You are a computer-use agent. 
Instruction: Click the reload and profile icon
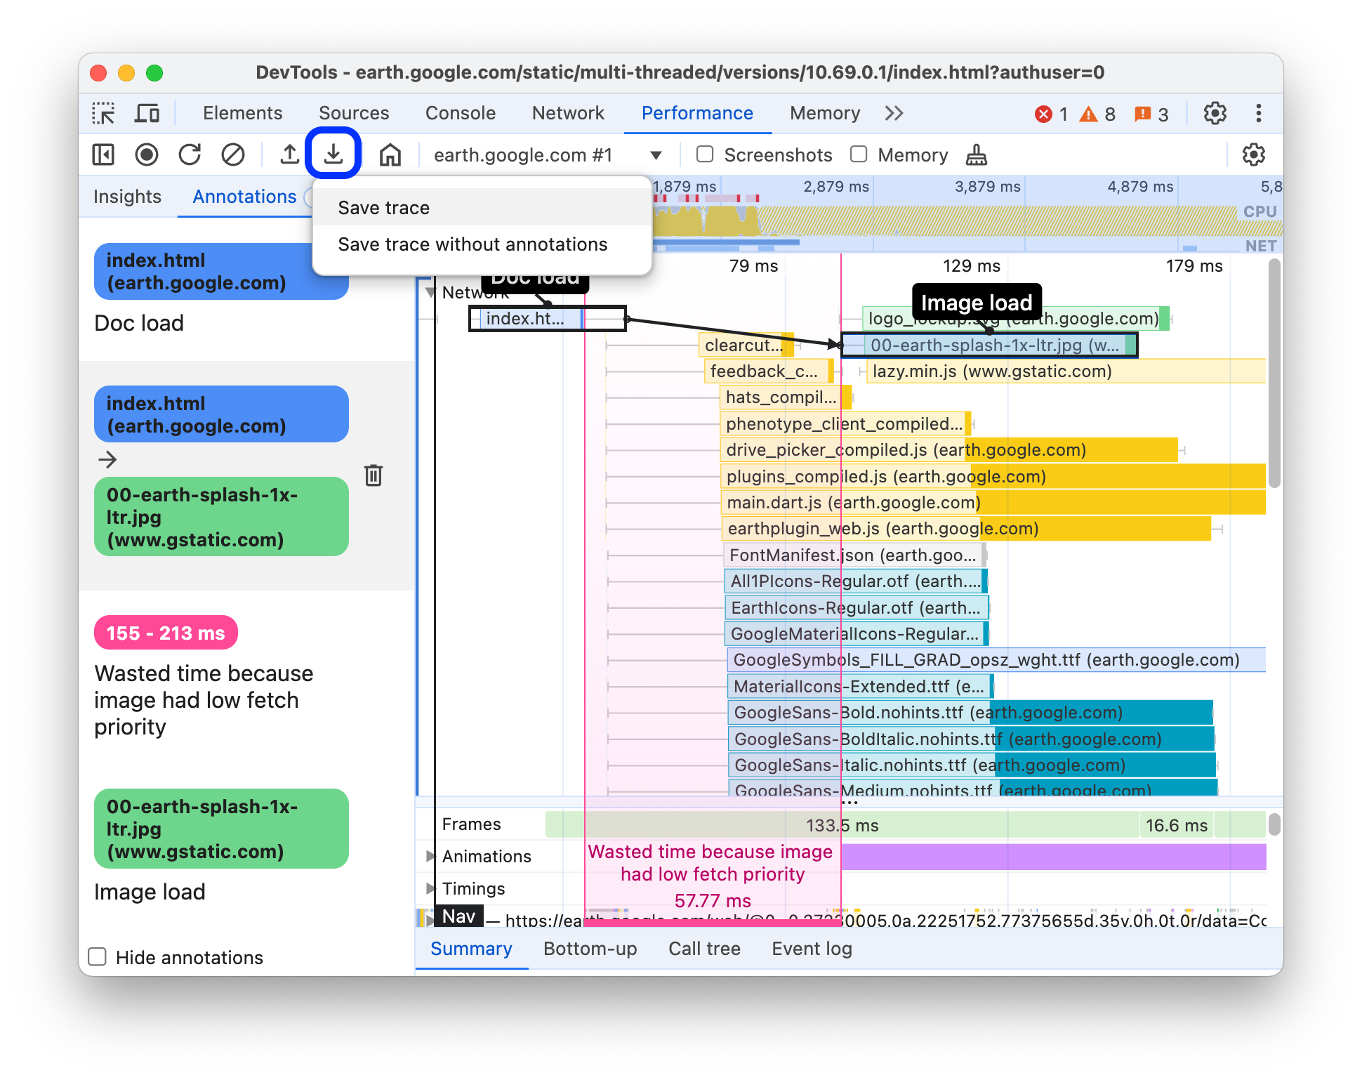(189, 154)
